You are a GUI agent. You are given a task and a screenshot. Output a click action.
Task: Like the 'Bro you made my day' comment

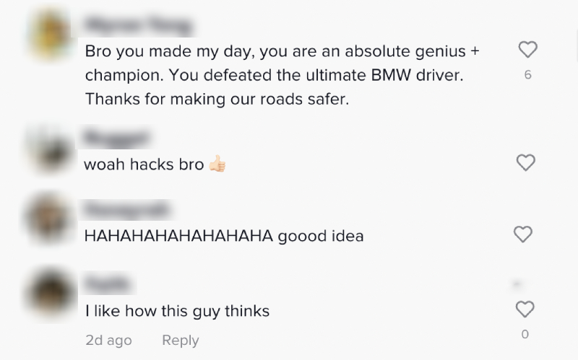pos(528,49)
